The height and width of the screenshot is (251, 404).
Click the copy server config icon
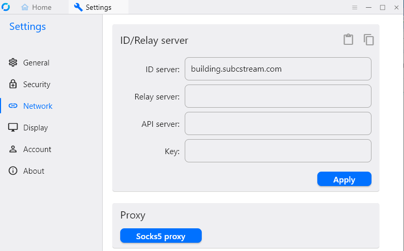click(x=368, y=40)
